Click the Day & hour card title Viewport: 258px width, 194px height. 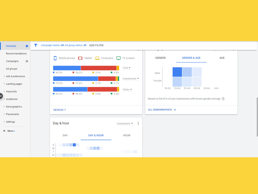click(x=61, y=123)
